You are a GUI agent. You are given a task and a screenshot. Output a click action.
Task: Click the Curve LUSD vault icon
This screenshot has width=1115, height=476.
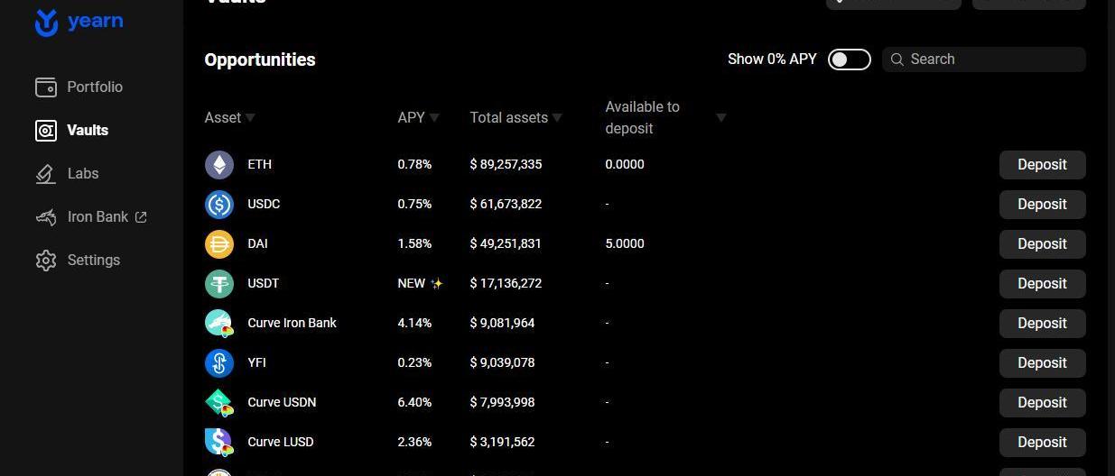(x=219, y=443)
